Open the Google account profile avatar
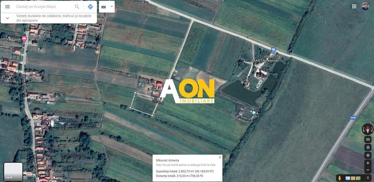Screen dimensions: 374x182 [x=365, y=6]
